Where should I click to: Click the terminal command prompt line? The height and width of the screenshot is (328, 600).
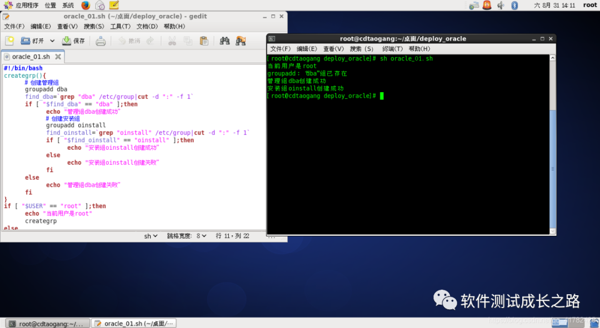pyautogui.click(x=325, y=96)
